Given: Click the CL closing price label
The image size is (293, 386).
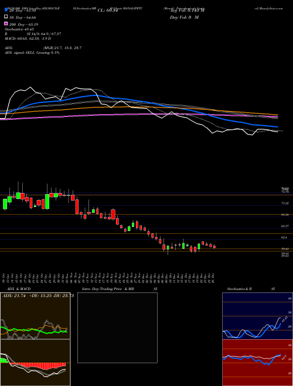Looking at the screenshot, I should pyautogui.click(x=108, y=11).
